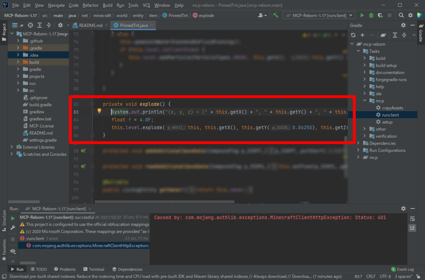Click the scroll-to-end icon in console
The image size is (425, 280).
[x=412, y=228]
